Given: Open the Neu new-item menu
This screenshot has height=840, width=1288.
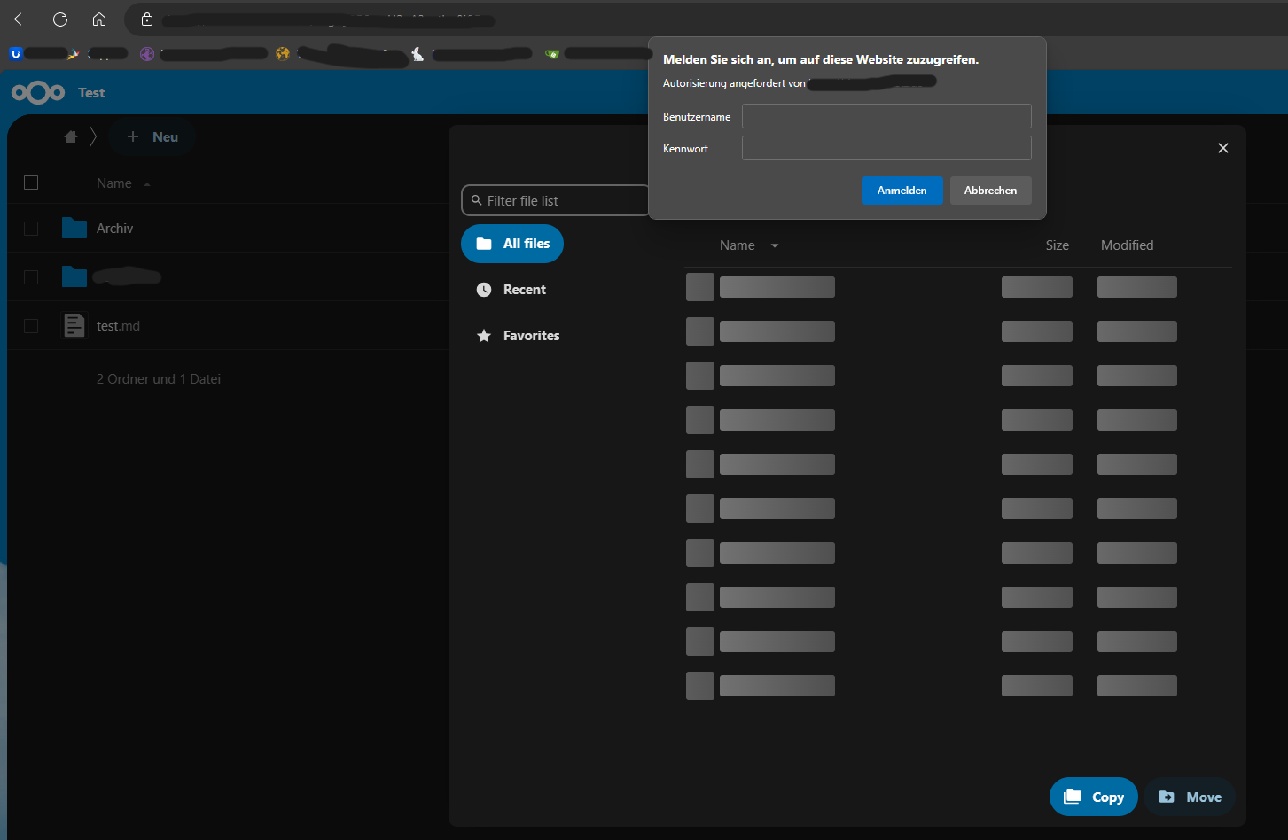Looking at the screenshot, I should pyautogui.click(x=152, y=137).
